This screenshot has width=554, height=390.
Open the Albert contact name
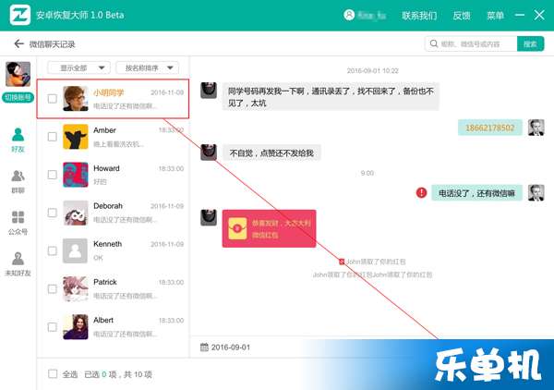click(x=103, y=320)
